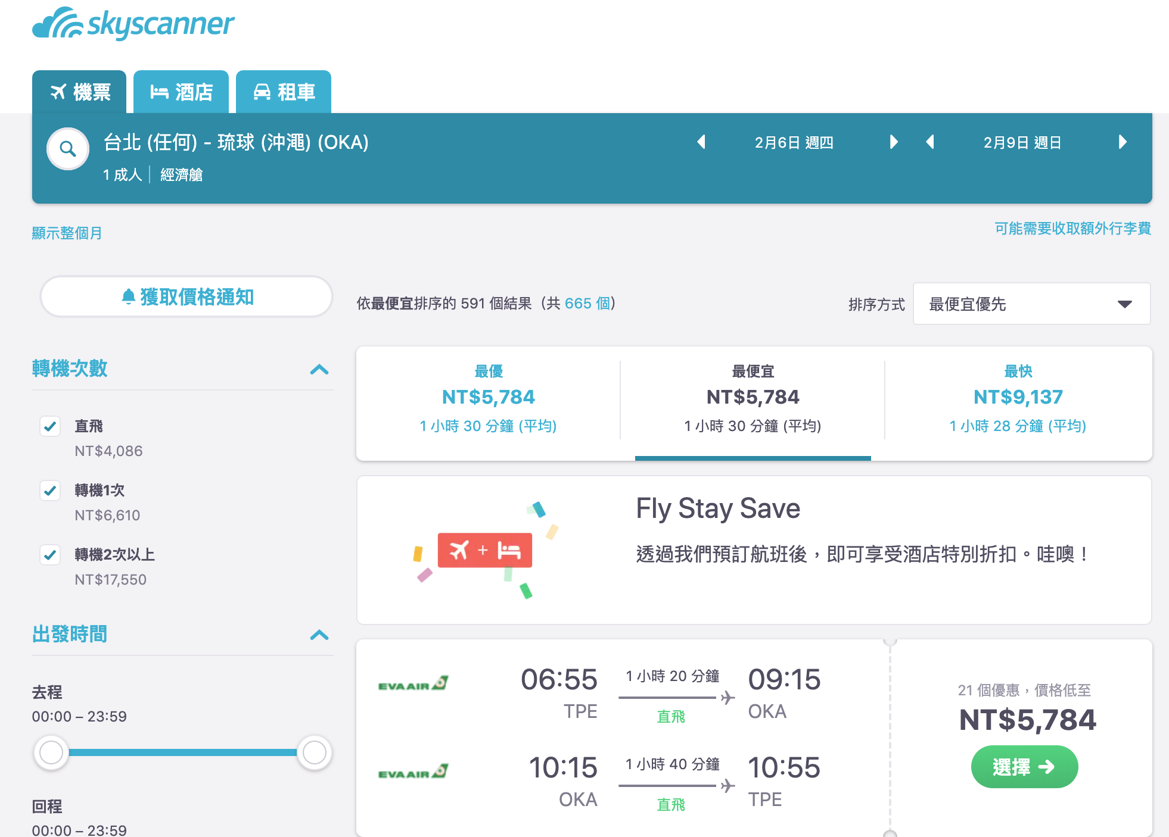
Task: Collapse the 出發時間 filter section
Action: (x=319, y=635)
